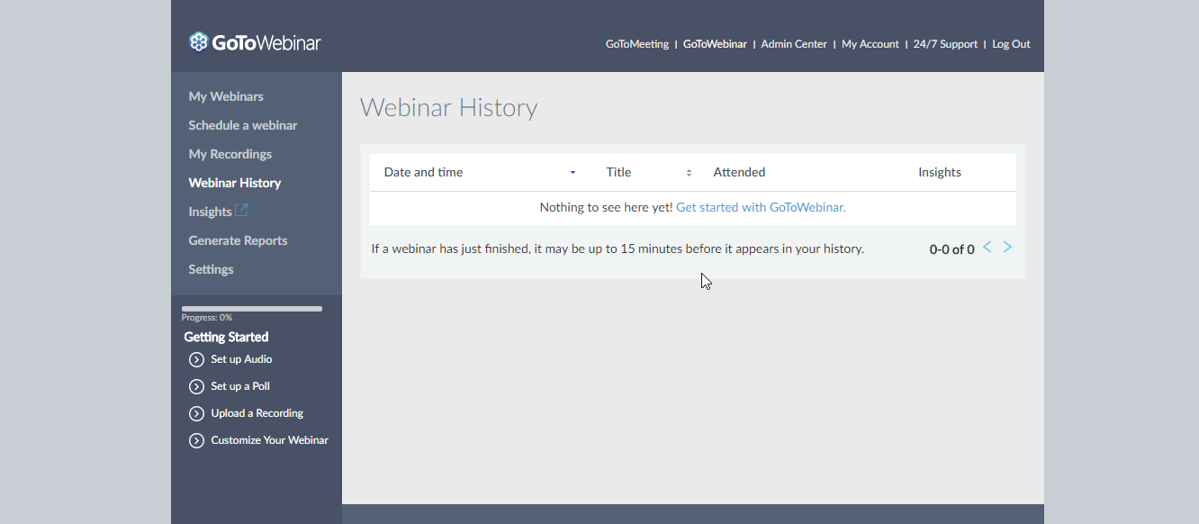Open the Upload a Recording circle icon
1199x524 pixels.
(196, 413)
